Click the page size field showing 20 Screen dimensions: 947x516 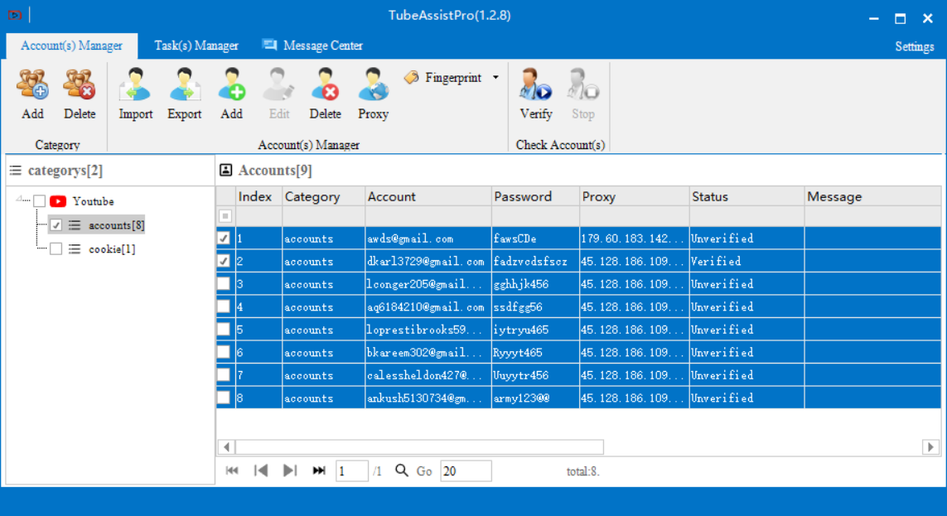point(466,471)
